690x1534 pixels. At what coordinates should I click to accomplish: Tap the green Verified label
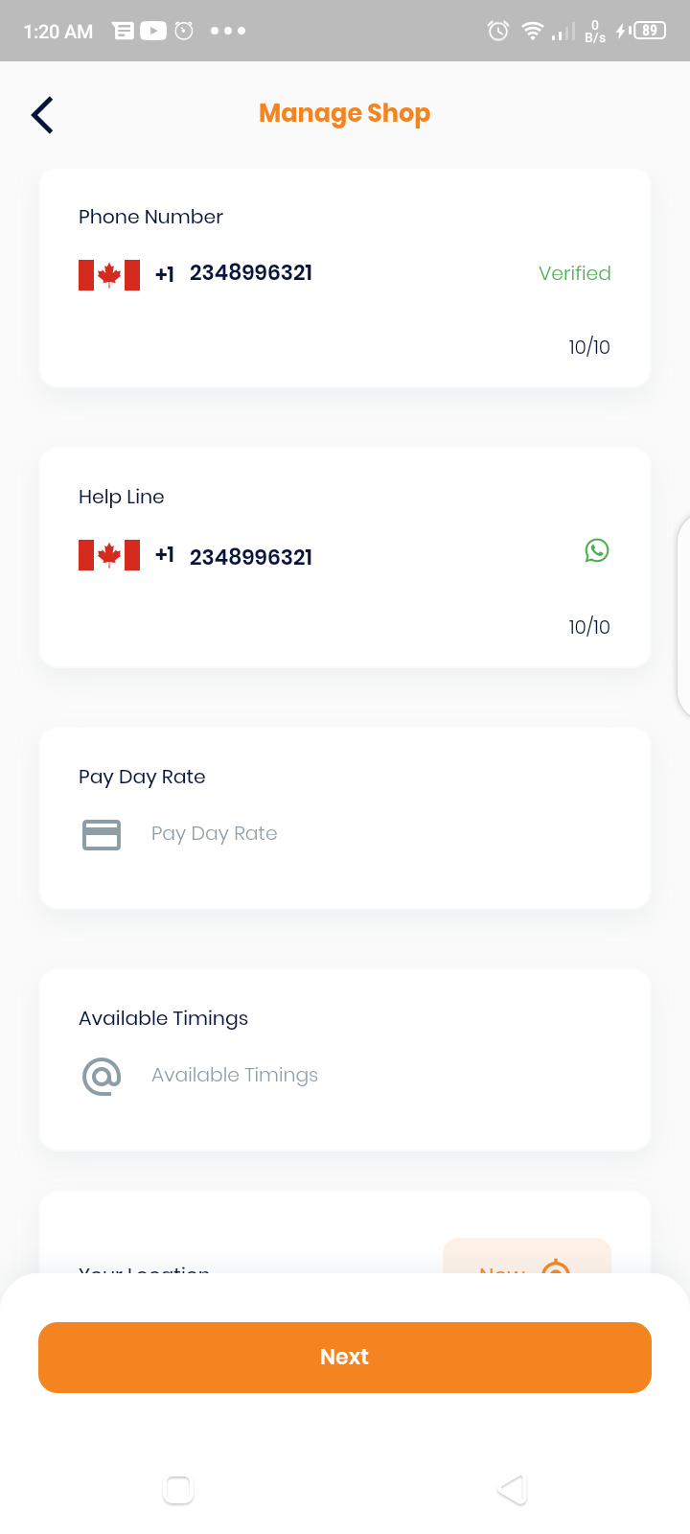575,273
